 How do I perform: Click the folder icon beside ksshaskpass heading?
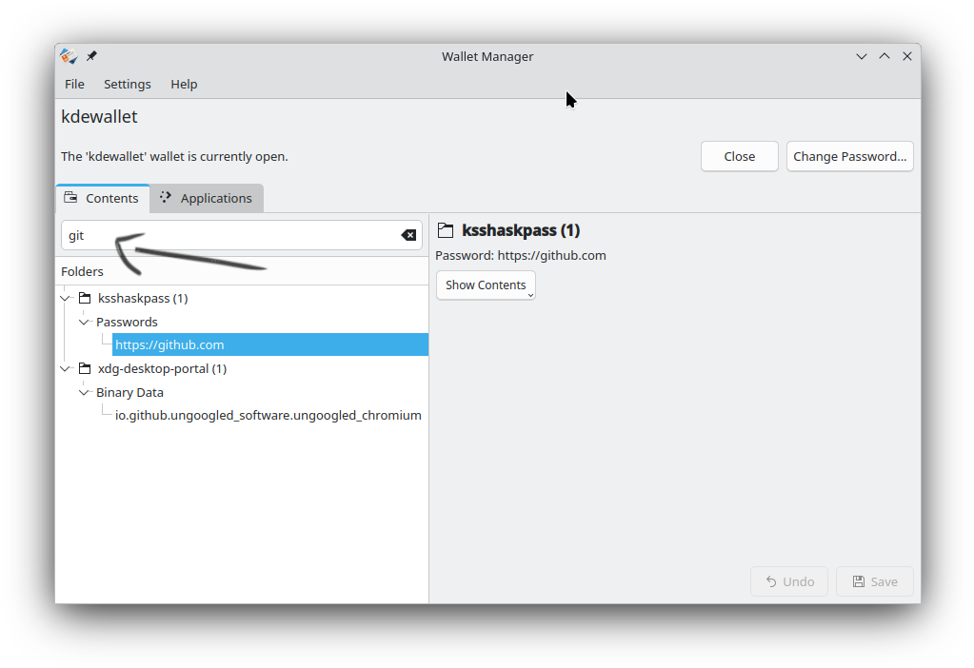coord(445,230)
